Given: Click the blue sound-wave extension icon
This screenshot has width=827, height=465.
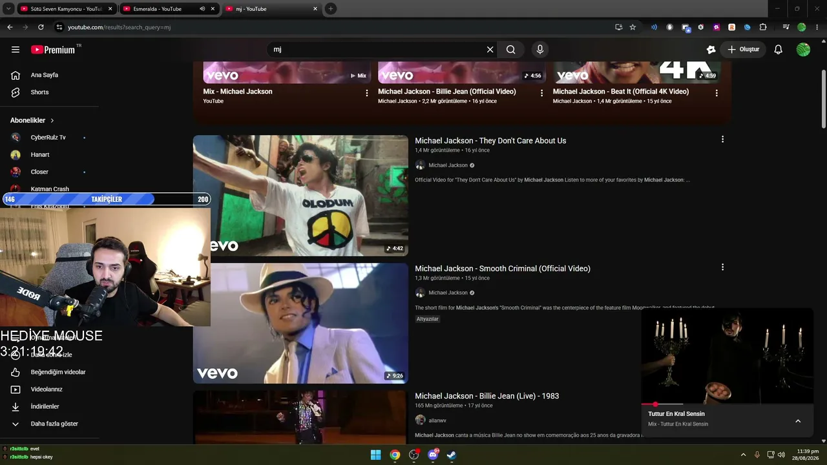Looking at the screenshot, I should click(654, 27).
